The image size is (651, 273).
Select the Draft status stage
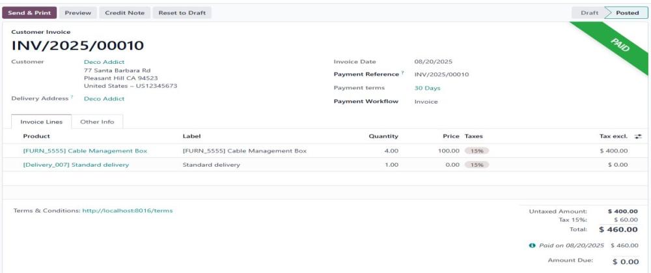(x=589, y=13)
